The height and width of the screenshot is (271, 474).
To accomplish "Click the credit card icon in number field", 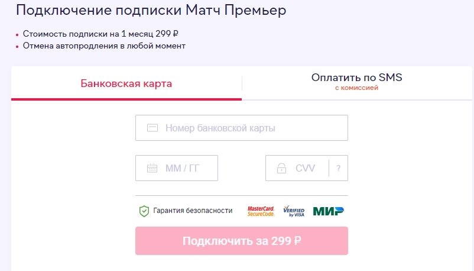I will pyautogui.click(x=152, y=128).
